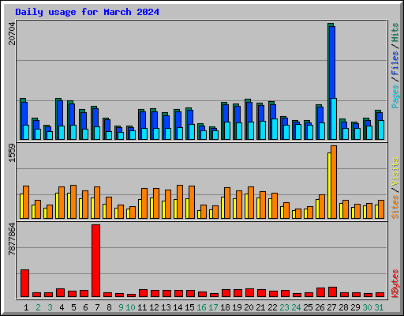
Task: Click the hits axis value 20704
Action: 12,33
